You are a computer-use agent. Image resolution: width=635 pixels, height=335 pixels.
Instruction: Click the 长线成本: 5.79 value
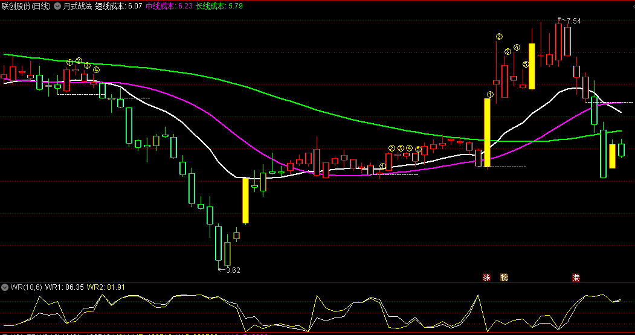[219, 7]
